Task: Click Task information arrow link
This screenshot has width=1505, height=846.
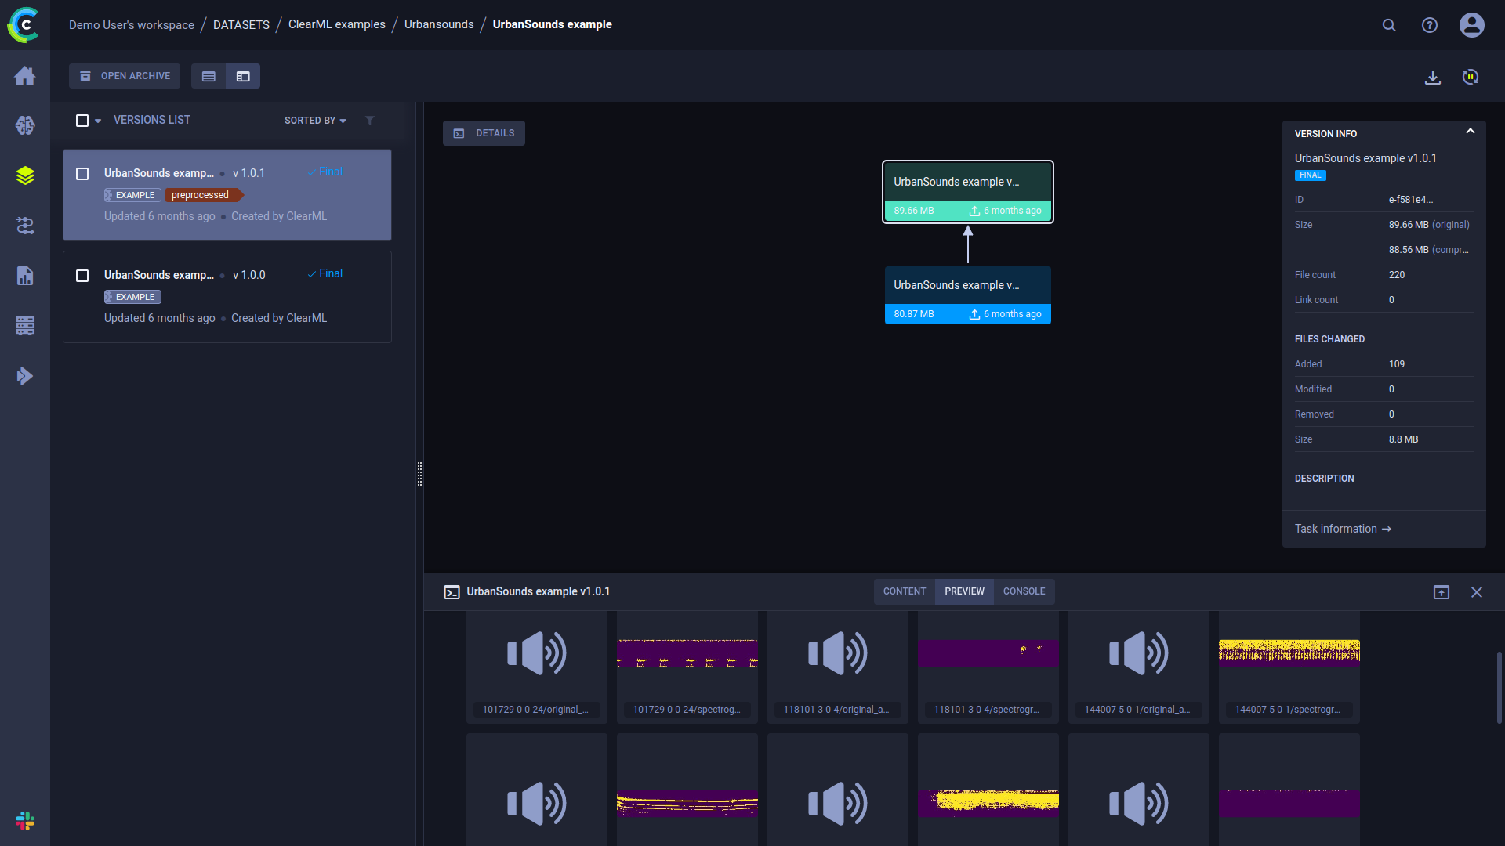Action: pos(1343,529)
